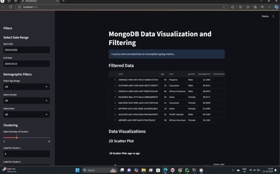Open the notification bell
This screenshot has width=280, height=174.
[x=275, y=170]
